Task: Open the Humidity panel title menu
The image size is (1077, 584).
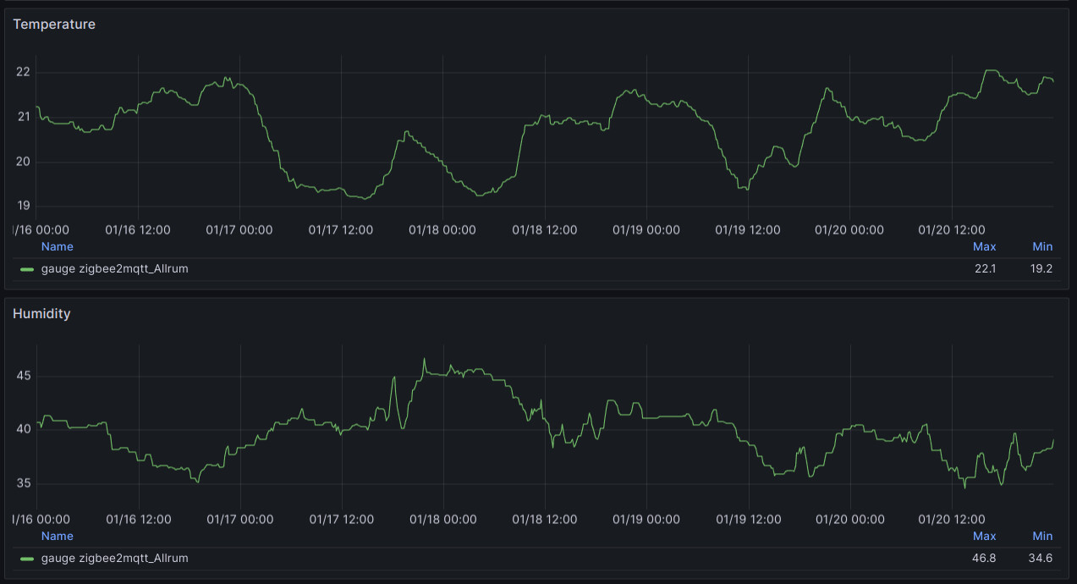Action: 41,314
